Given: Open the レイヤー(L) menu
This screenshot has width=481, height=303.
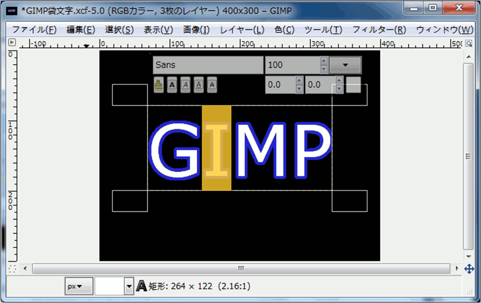Looking at the screenshot, I should point(242,30).
